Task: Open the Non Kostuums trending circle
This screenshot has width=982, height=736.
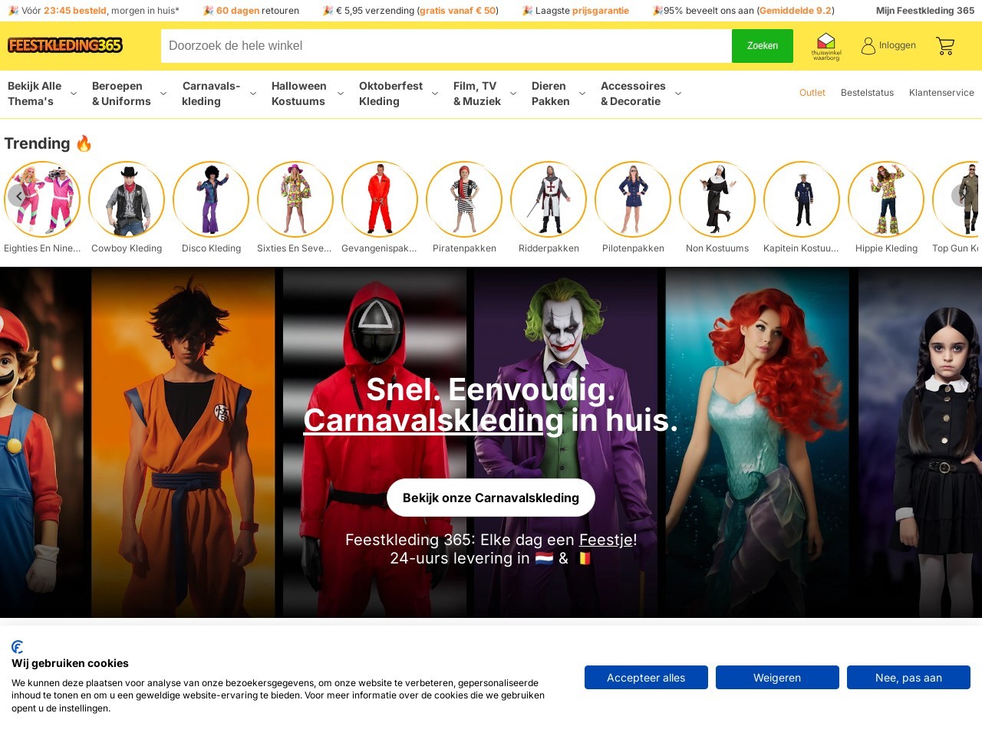Action: [717, 199]
